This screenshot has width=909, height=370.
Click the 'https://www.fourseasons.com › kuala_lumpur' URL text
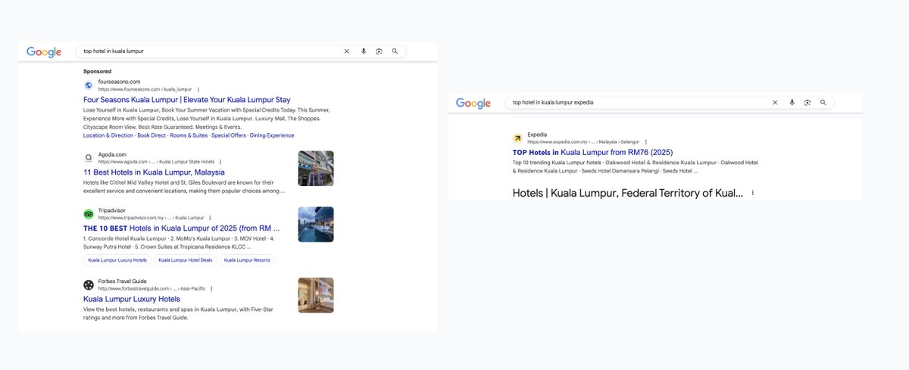pyautogui.click(x=145, y=89)
